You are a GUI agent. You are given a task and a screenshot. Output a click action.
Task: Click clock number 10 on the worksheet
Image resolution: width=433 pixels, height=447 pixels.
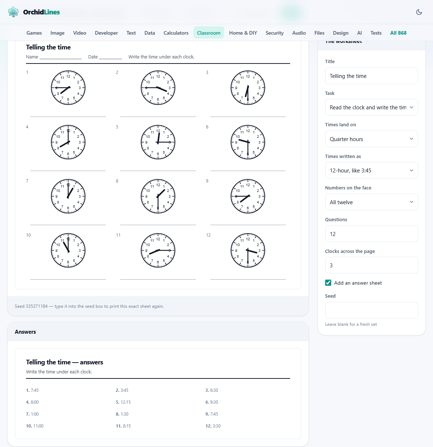point(68,250)
